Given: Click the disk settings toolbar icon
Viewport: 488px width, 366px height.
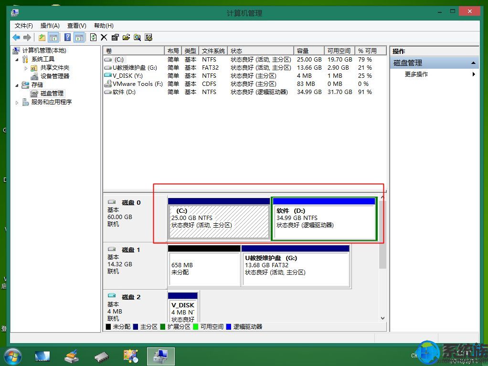Looking at the screenshot, I should (149, 38).
